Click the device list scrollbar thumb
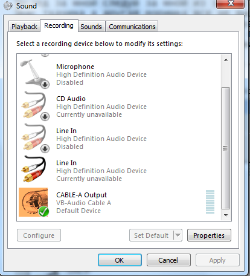 tap(226, 148)
